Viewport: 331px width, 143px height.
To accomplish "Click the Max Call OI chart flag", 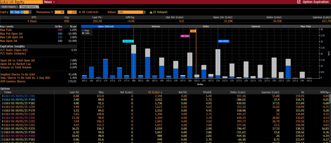I will click(x=223, y=41).
